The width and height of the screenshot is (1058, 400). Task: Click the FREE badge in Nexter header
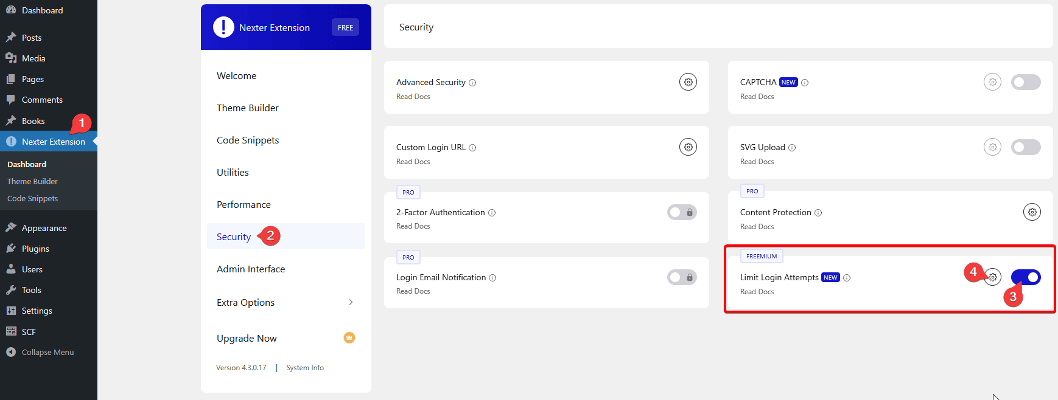[x=345, y=27]
